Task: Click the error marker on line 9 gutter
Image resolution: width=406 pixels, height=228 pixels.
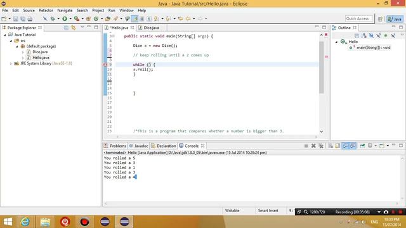Action: (106, 65)
